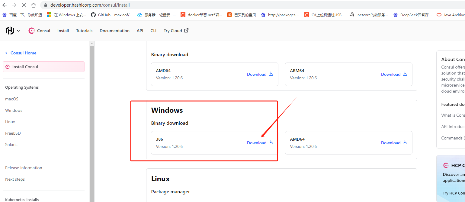Open Try Cloud external link
Image resolution: width=465 pixels, height=202 pixels.
tap(176, 31)
